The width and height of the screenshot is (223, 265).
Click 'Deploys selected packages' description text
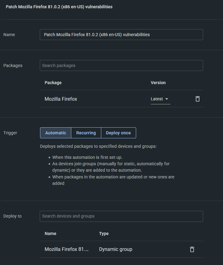pyautogui.click(x=98, y=146)
